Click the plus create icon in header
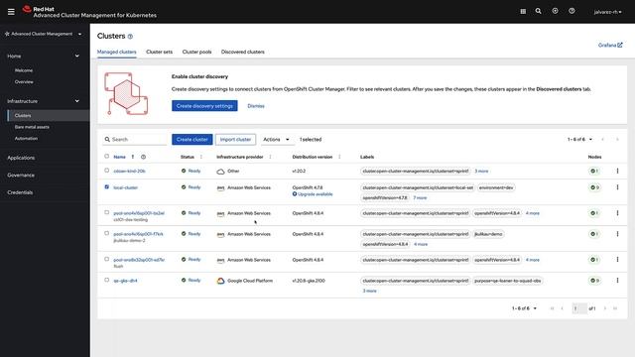Screen dimensions: 635x357 coord(555,11)
